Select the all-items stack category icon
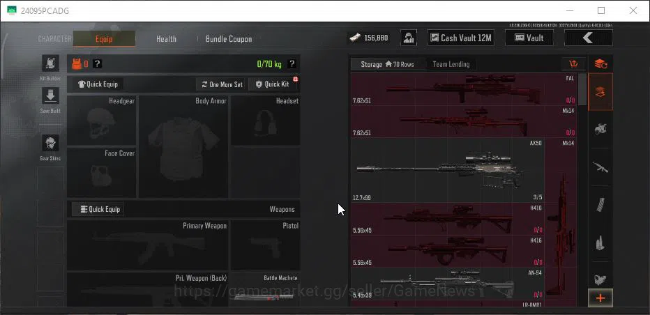Viewport: 650px width, 315px height. [600, 91]
